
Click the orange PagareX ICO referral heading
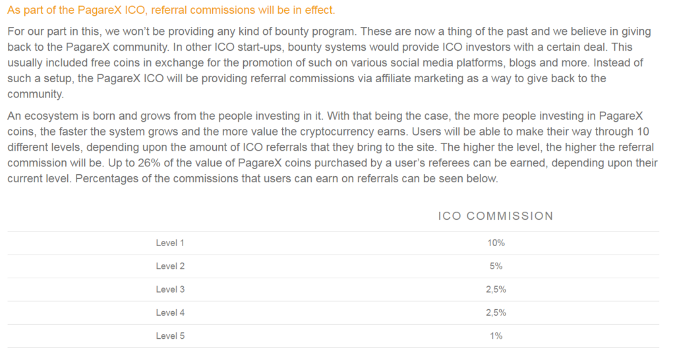pos(171,11)
